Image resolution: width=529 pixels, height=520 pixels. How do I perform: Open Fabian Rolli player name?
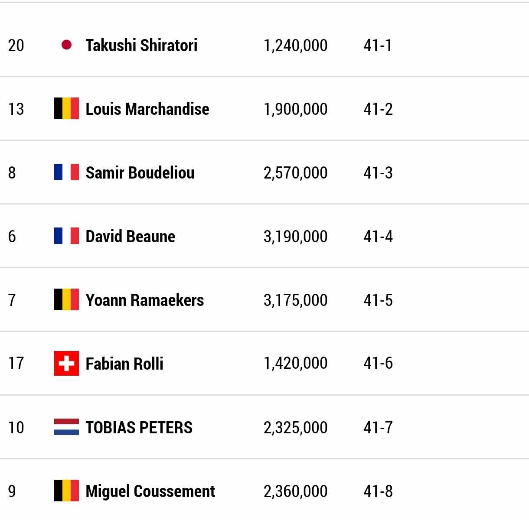(124, 364)
